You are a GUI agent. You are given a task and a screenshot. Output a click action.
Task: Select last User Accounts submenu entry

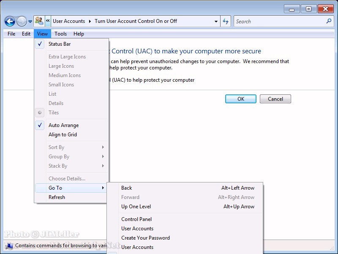(185, 247)
